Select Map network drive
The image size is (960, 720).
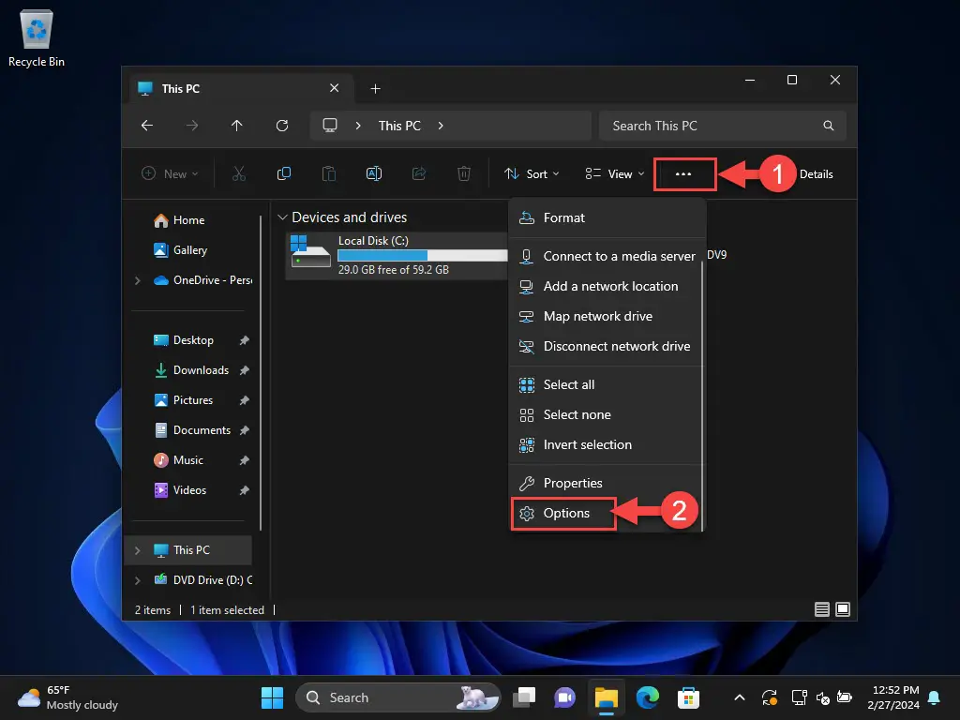pyautogui.click(x=598, y=316)
